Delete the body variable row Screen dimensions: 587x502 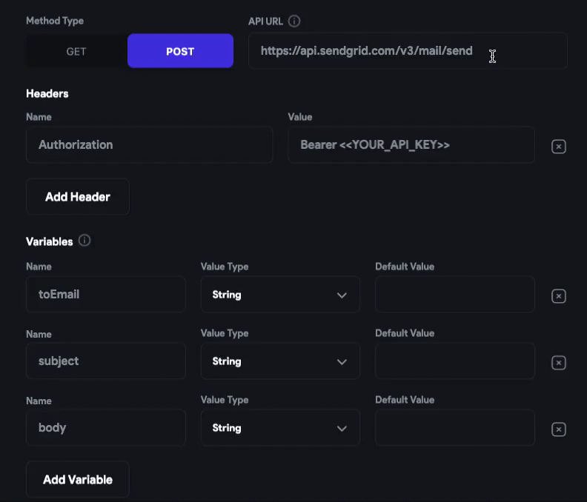(559, 429)
